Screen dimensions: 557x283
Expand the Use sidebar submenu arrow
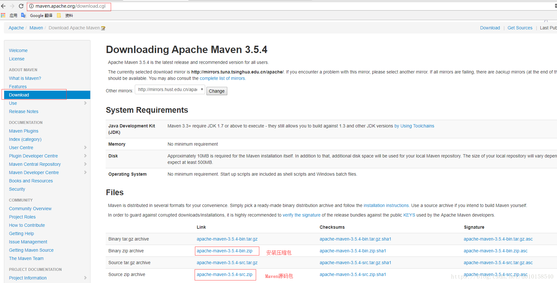click(85, 103)
